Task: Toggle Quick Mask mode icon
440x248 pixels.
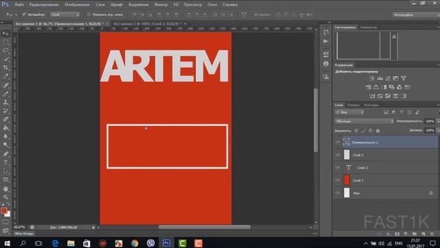Action: pos(5,222)
